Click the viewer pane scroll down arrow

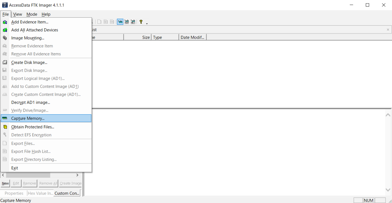(388, 190)
